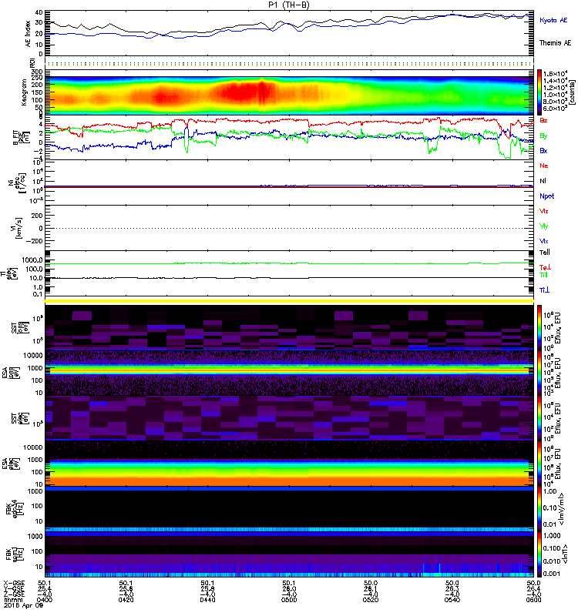
Task: Select the black "Ni" legend label
Action: click(x=543, y=181)
